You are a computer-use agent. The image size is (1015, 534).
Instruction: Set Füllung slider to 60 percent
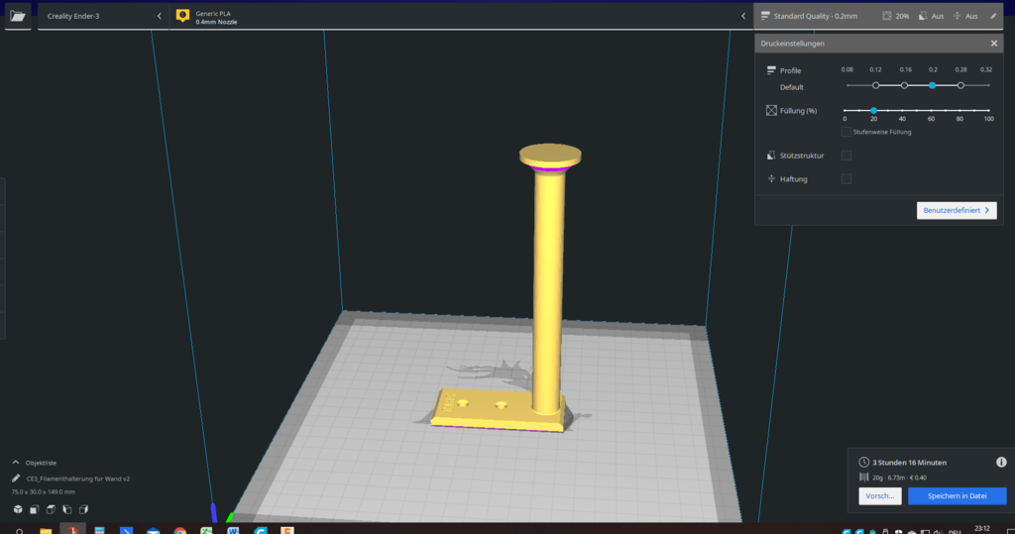tap(931, 110)
